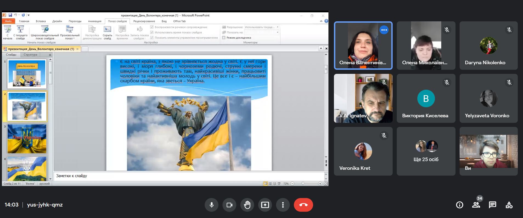Image resolution: width=523 pixels, height=218 pixels.
Task: Enable the Режим докладчика checkbox
Action: coord(224,38)
